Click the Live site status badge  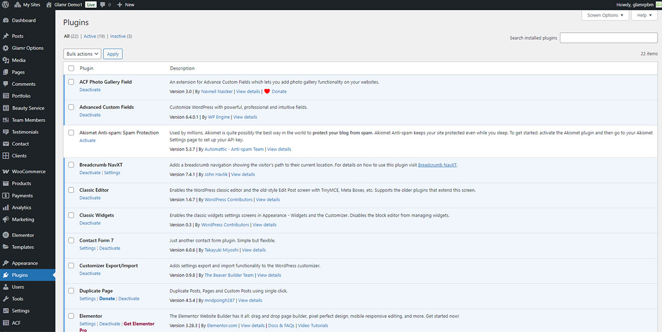coord(91,4)
